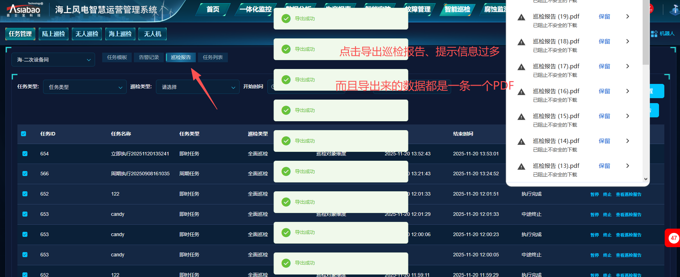Click warning icon beside 巡检报告 (16).pdf

[x=521, y=92]
